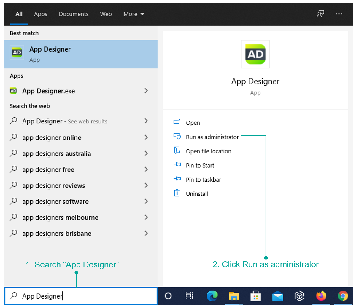Open Google Chrome from the taskbar
The width and height of the screenshot is (356, 308).
tap(343, 296)
